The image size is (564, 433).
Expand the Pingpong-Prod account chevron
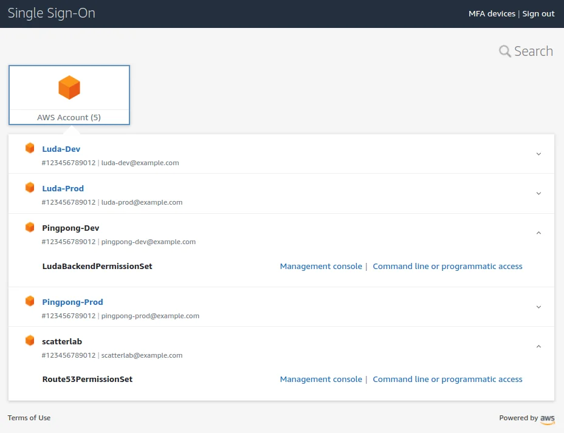tap(538, 307)
